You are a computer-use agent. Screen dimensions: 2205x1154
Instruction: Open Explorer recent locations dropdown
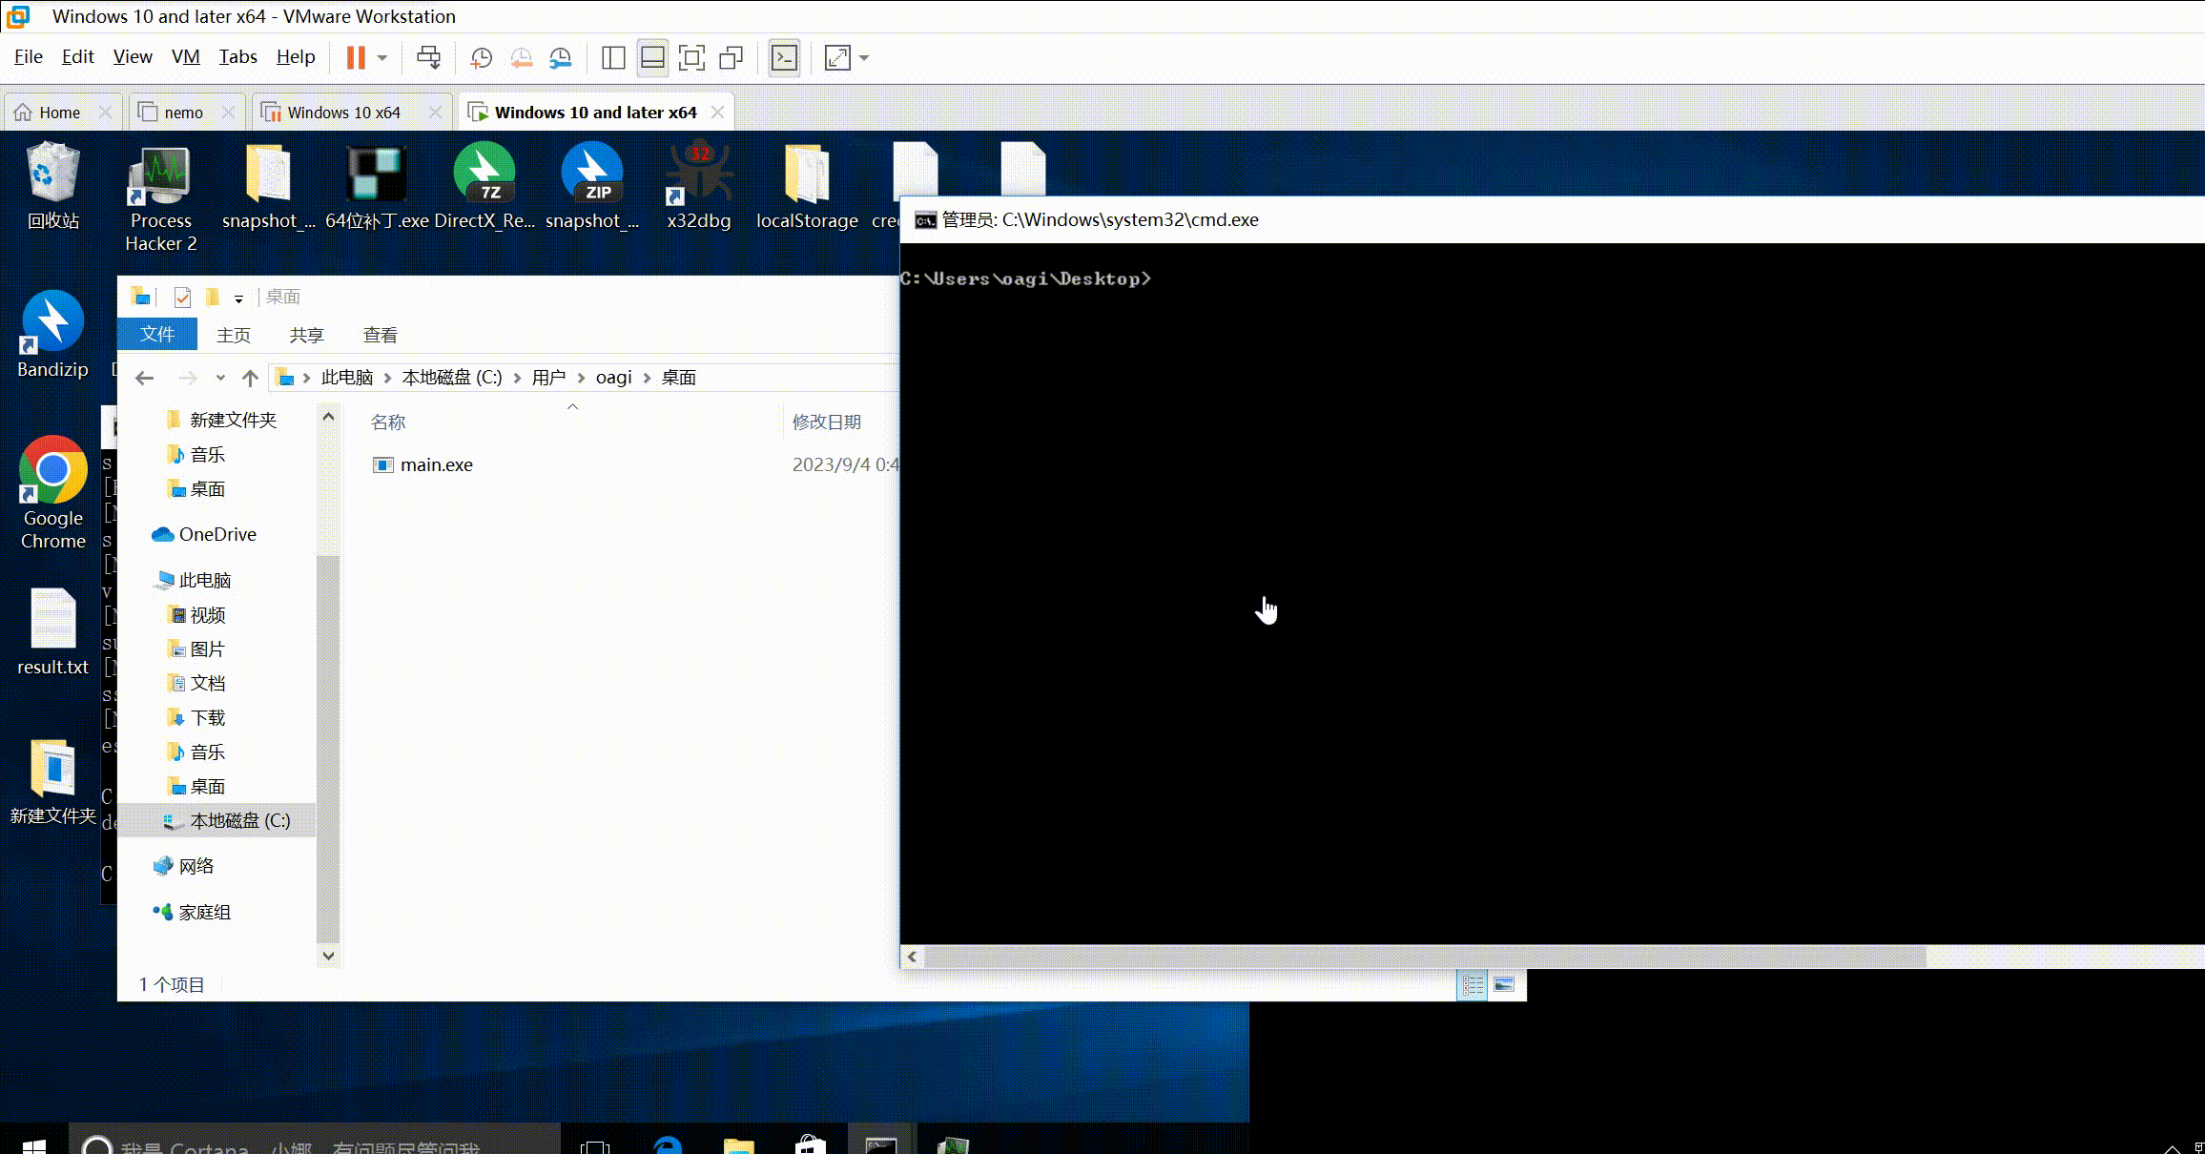tap(220, 378)
